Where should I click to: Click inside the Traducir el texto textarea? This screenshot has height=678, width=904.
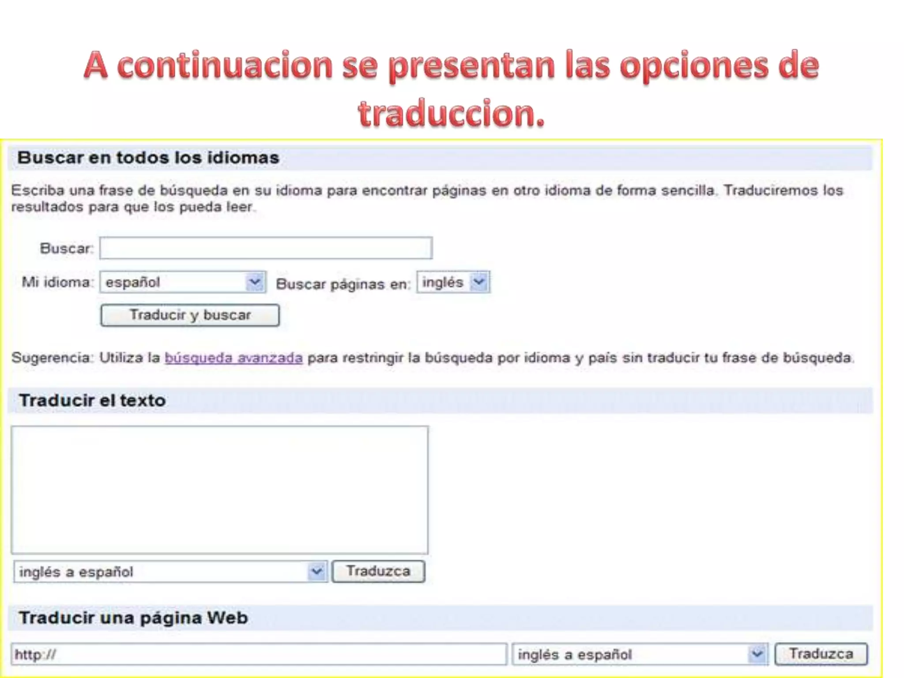click(x=220, y=490)
